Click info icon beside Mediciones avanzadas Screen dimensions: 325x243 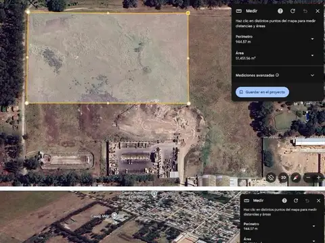click(277, 75)
